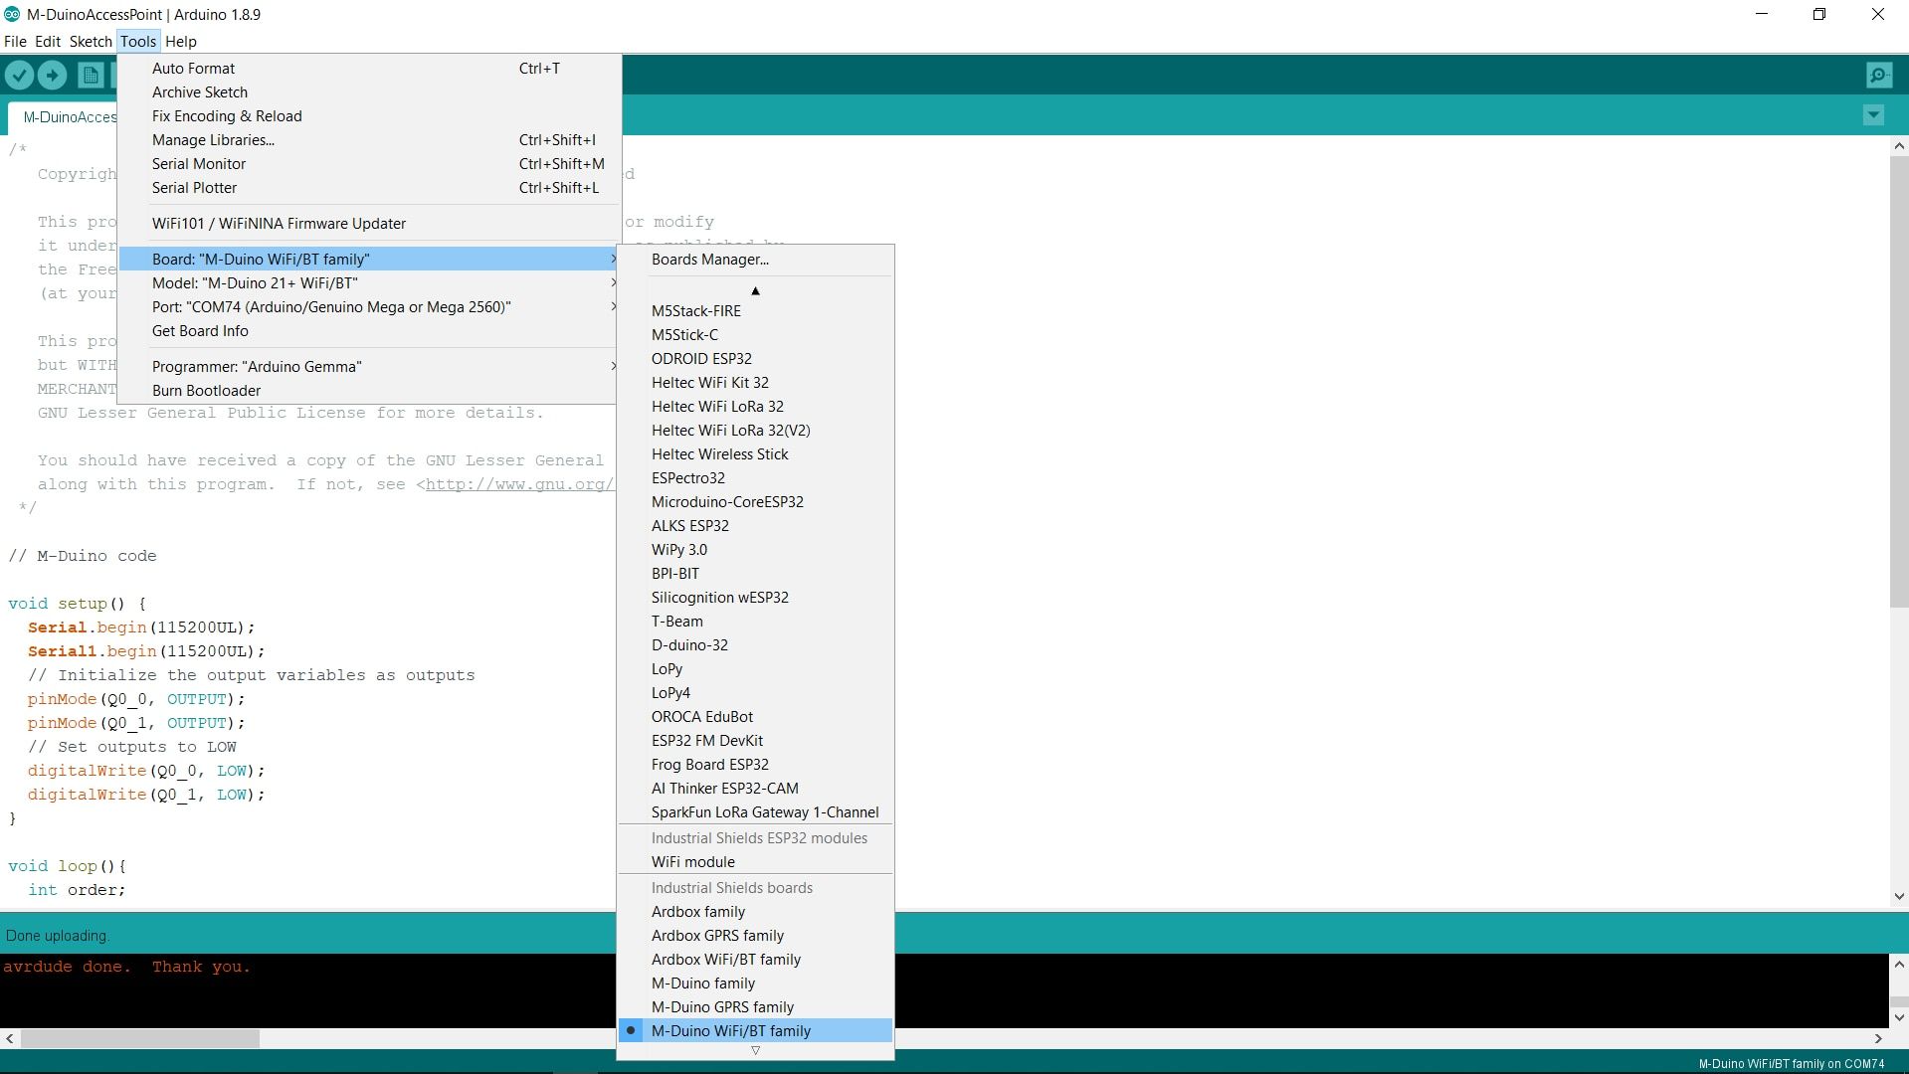Select Microduino-CoreESP32 board
The image size is (1909, 1074).
[755, 502]
